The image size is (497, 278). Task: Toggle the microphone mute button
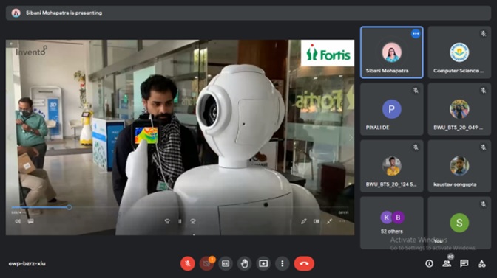point(188,263)
